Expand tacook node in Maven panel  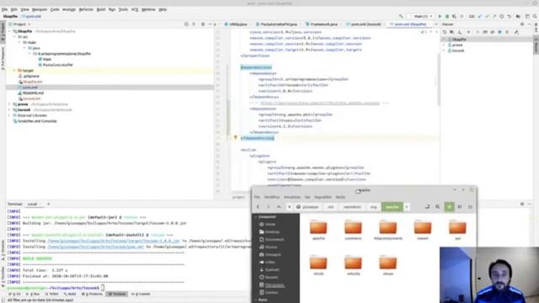pos(444,50)
